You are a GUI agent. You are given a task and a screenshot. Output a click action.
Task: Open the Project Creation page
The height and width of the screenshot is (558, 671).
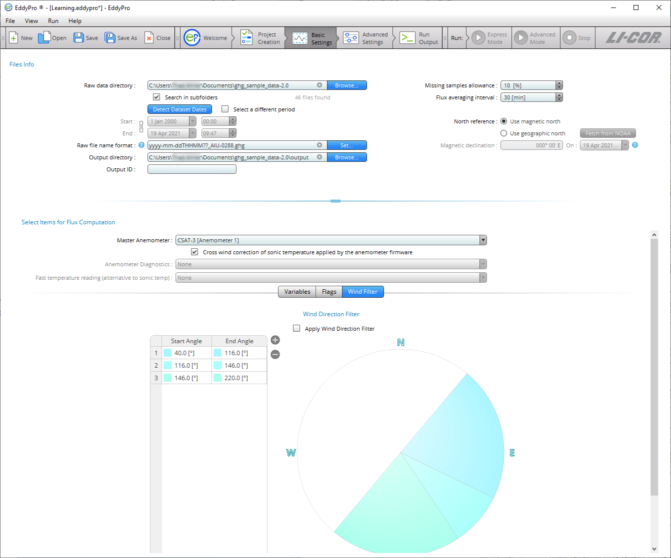coord(260,38)
